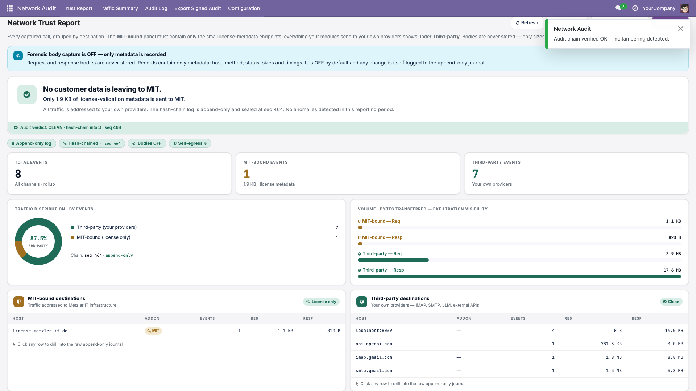Click the Bodies OFF badge

[147, 143]
